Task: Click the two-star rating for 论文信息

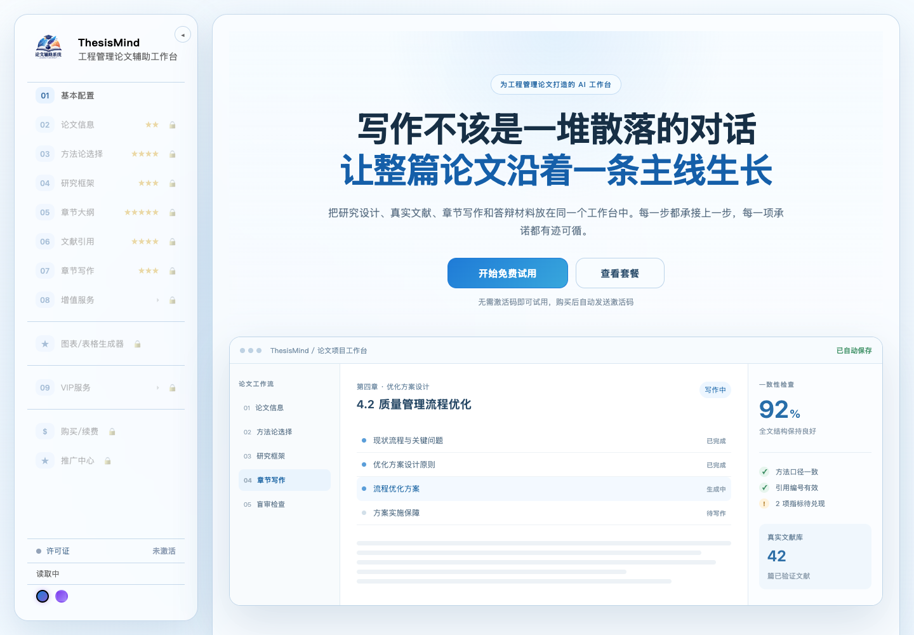Action: (152, 125)
